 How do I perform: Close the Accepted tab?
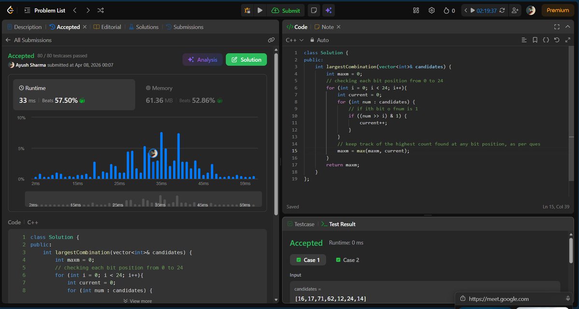[85, 27]
